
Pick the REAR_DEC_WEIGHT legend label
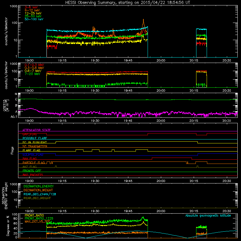tap(37, 198)
